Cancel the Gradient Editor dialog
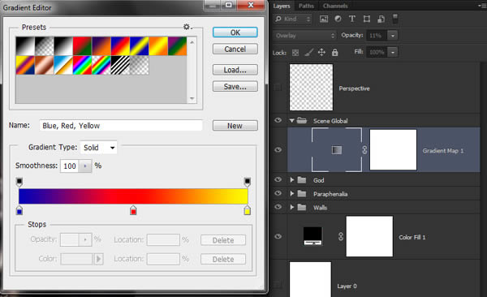Image resolution: width=487 pixels, height=297 pixels. point(235,49)
